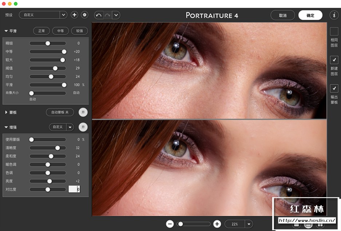The width and height of the screenshot is (341, 231).
Task: Toggle the 增强 开 switch
Action: [x=83, y=127]
